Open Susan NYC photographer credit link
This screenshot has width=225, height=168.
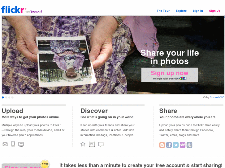click(x=217, y=97)
